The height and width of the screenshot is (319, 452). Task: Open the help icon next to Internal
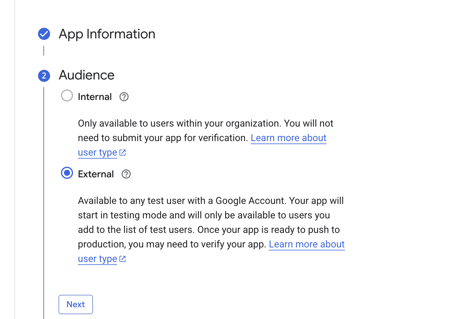tap(124, 97)
